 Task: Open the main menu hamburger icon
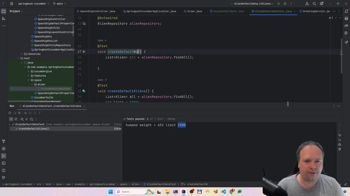11,4
